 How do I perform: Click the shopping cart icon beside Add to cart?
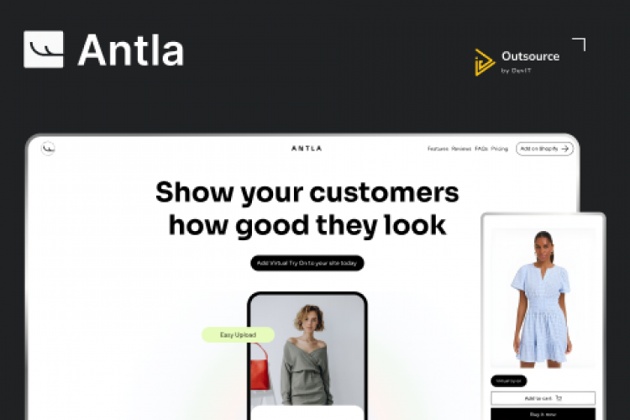(559, 398)
